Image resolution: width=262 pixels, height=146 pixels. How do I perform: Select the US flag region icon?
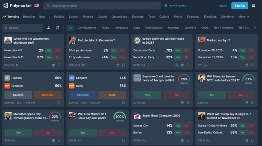click(x=37, y=6)
